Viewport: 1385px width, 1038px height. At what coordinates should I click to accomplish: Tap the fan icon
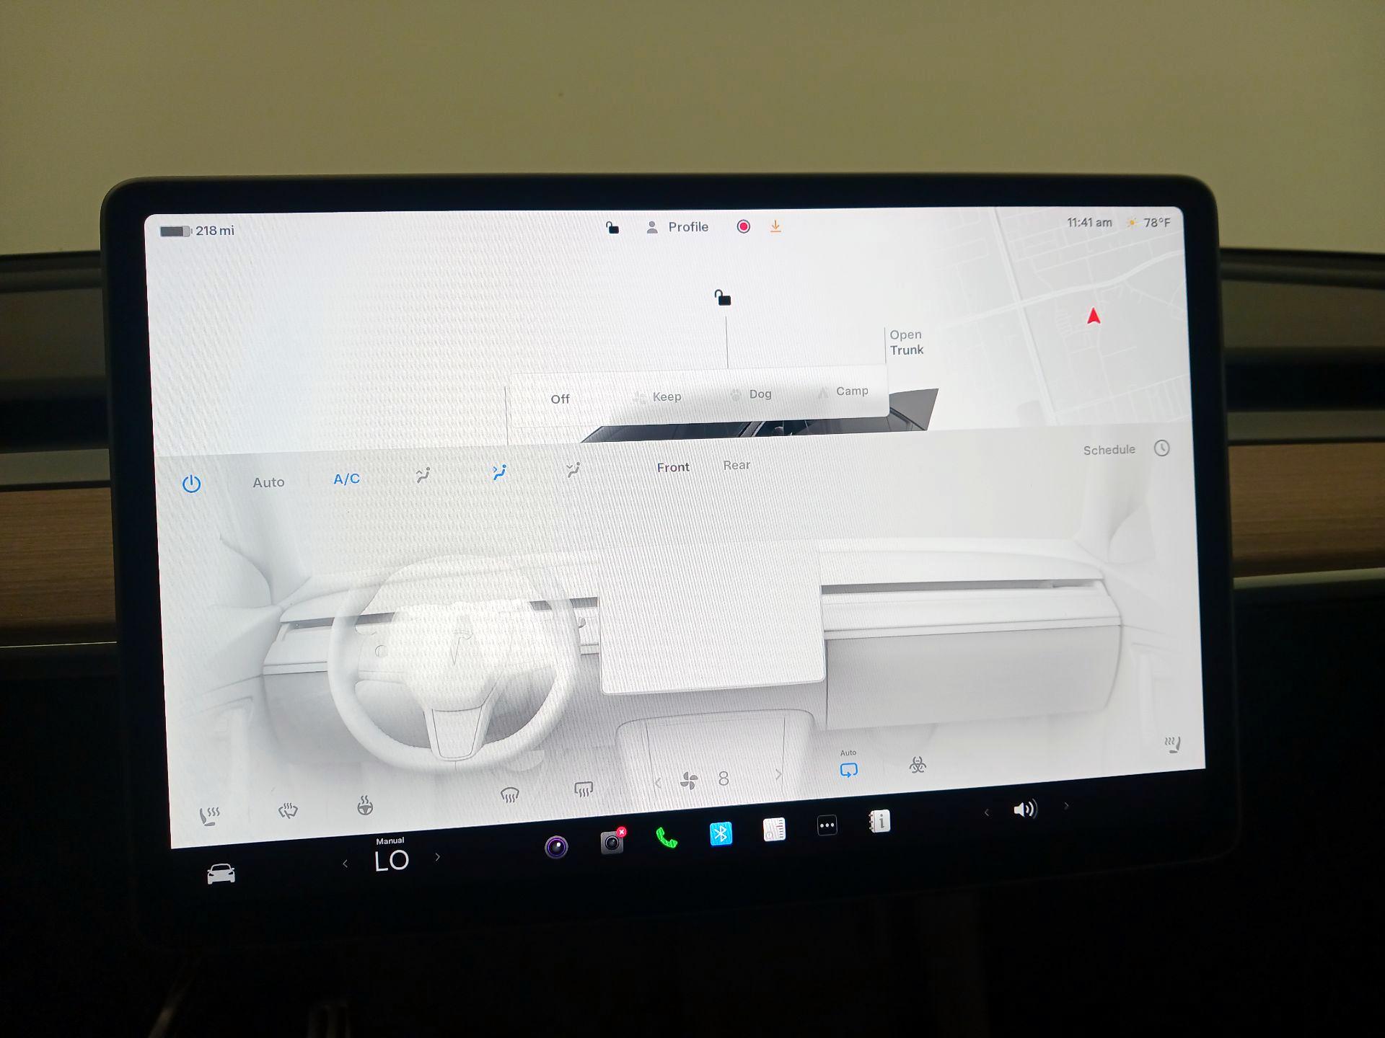coord(689,781)
